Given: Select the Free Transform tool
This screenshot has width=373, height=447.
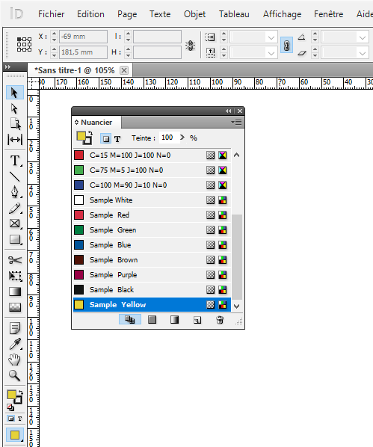Looking at the screenshot, I should (15, 276).
